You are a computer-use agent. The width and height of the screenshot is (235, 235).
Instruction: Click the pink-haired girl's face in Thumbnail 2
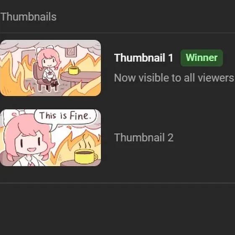[30, 142]
